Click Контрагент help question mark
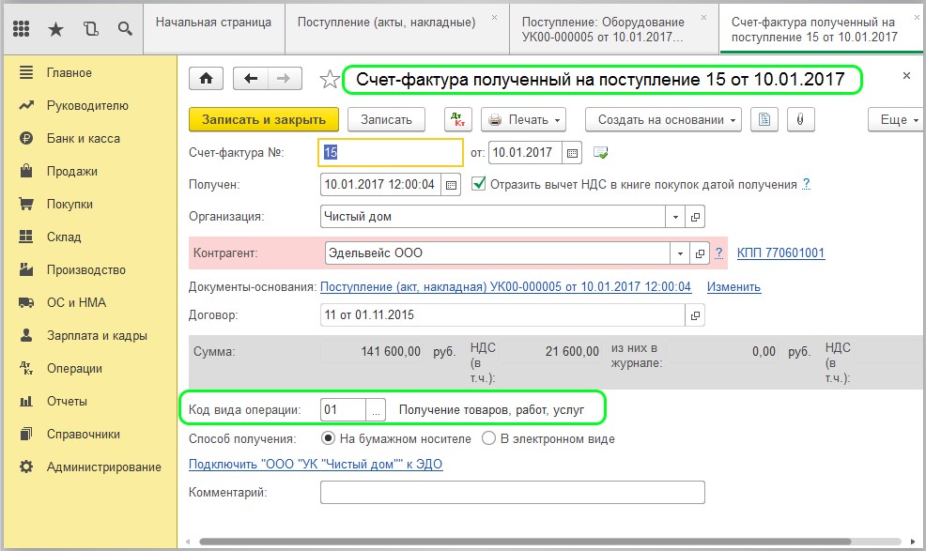Viewport: 926px width, 551px height. (718, 253)
